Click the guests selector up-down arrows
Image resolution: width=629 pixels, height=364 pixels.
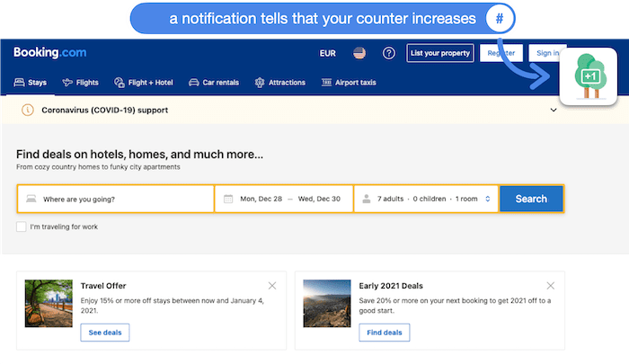(488, 199)
